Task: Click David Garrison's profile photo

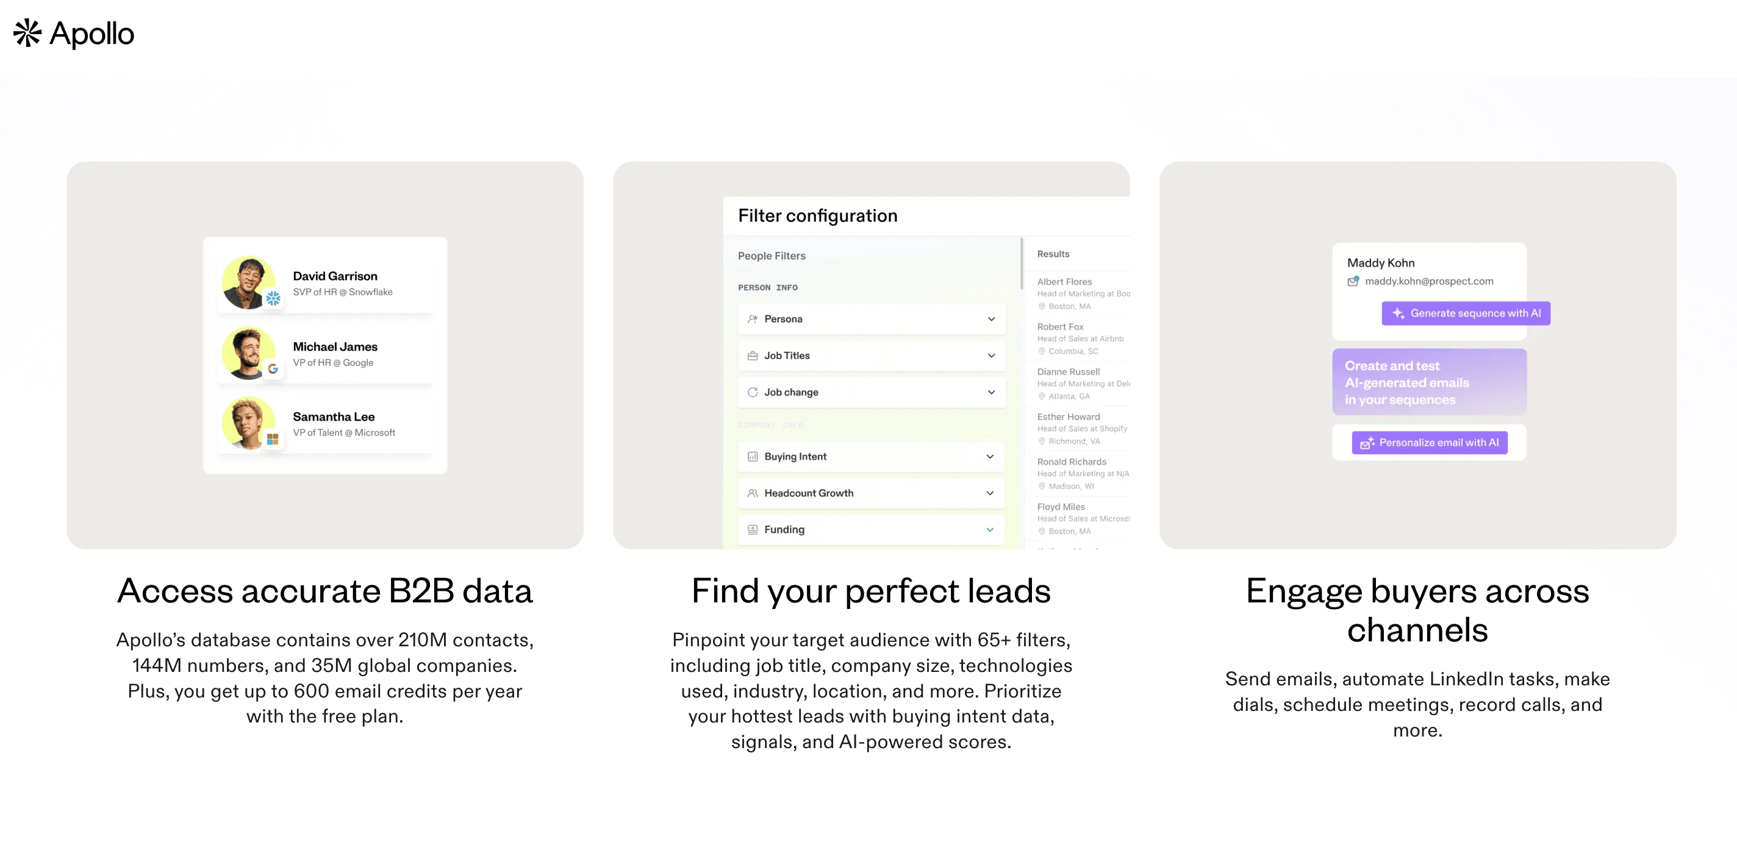Action: click(248, 282)
